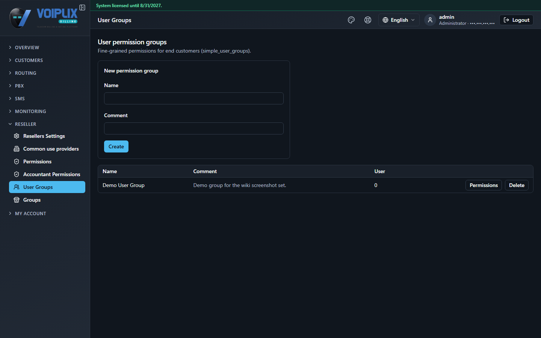Click the VOIPLUX Billing logo
Viewport: 541px width, 338px height.
(44, 18)
